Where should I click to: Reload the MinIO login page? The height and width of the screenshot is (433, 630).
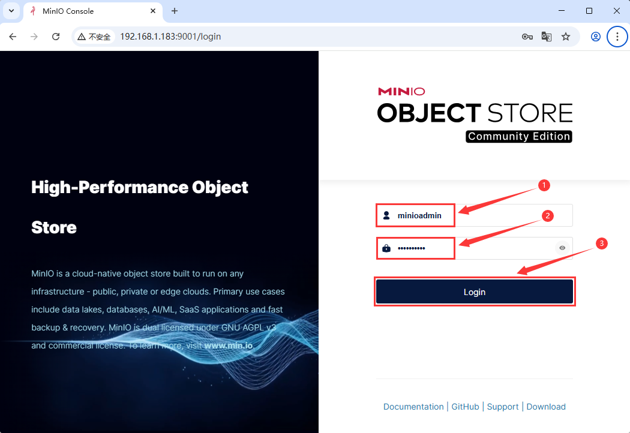coord(56,37)
